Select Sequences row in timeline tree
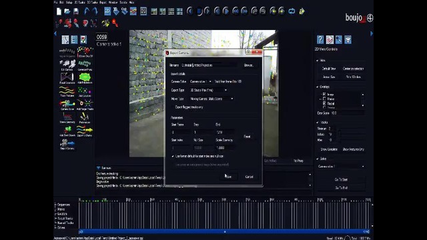The height and width of the screenshot is (240, 427). point(64,205)
